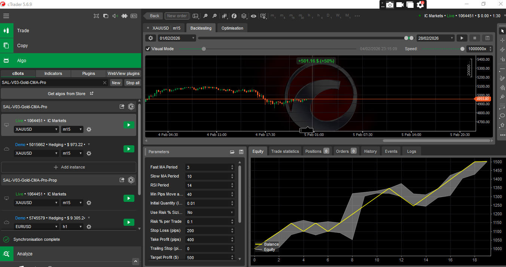Open chart display settings icon on toolbar
Viewport: 506px width, 267px height.
263,16
